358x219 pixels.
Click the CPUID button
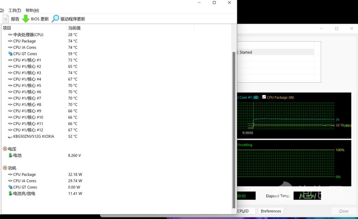pos(243,211)
